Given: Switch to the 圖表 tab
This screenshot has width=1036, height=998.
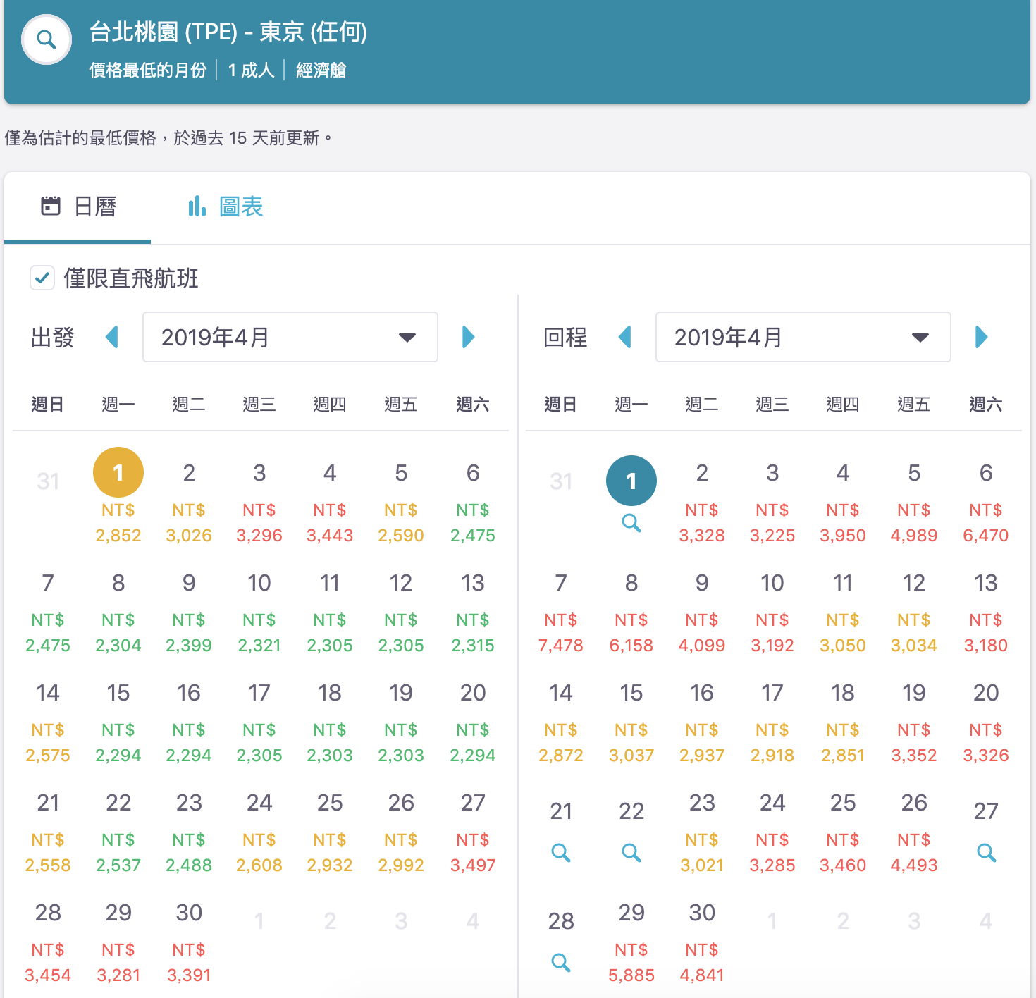Looking at the screenshot, I should coord(226,207).
